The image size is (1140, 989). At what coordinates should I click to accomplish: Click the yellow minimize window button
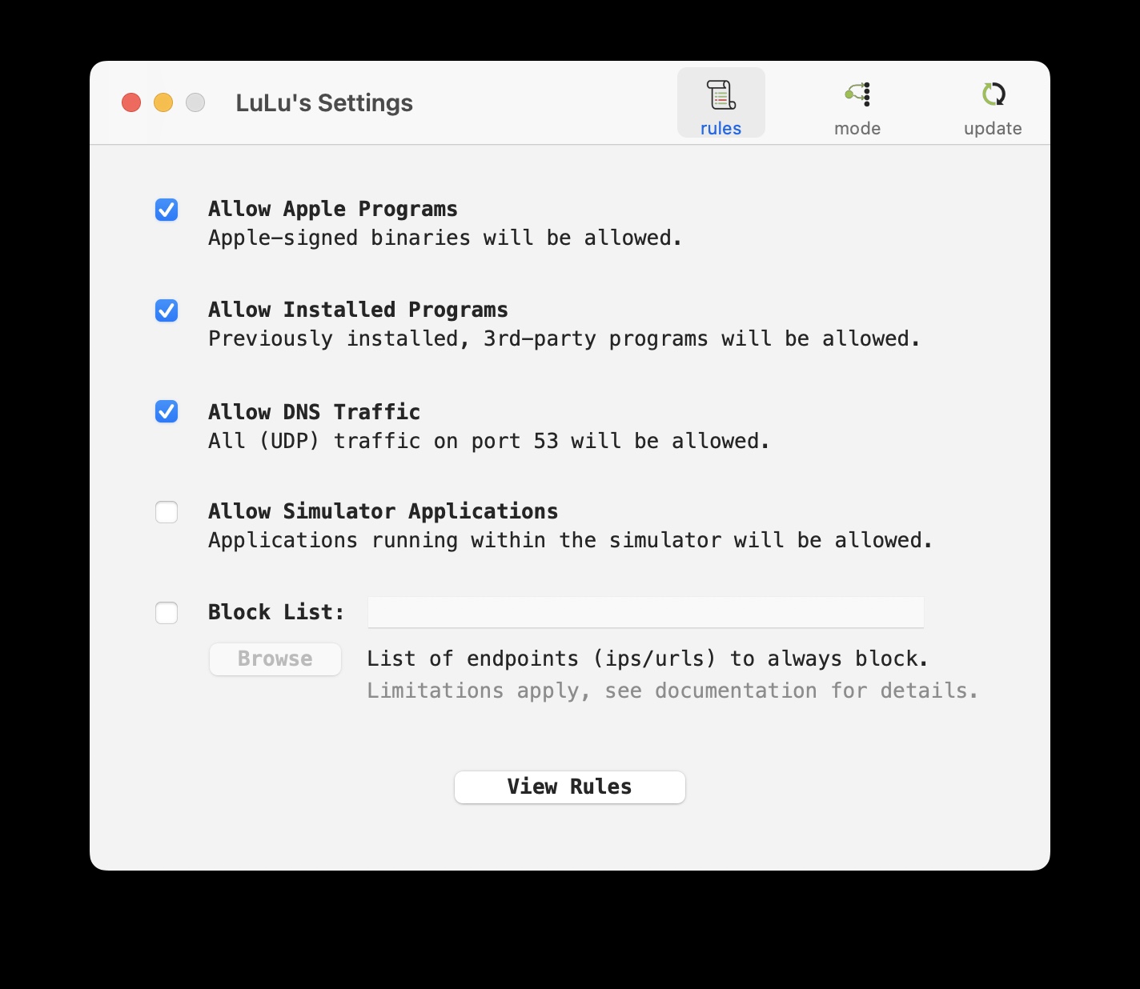(x=163, y=102)
